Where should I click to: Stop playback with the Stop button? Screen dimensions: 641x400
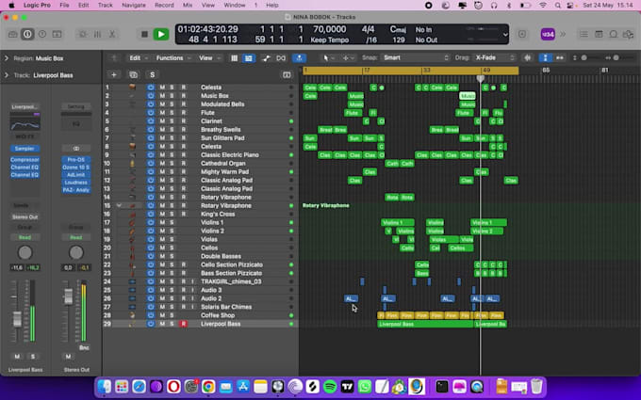pos(144,34)
